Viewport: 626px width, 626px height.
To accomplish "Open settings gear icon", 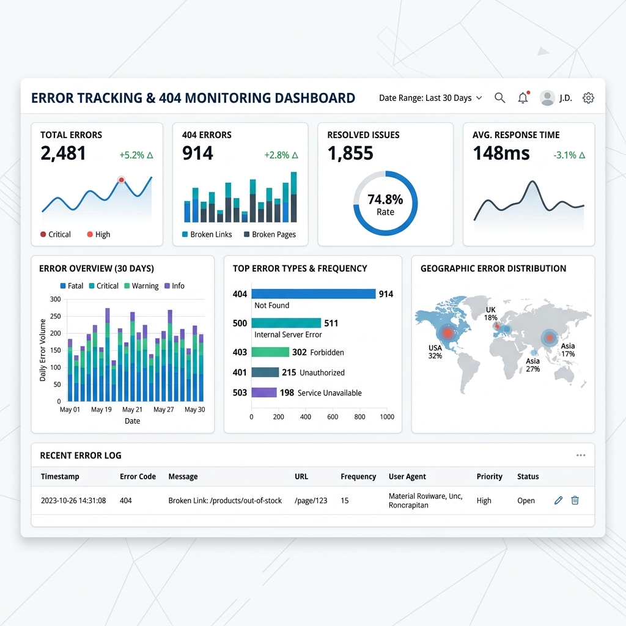I will [x=588, y=98].
